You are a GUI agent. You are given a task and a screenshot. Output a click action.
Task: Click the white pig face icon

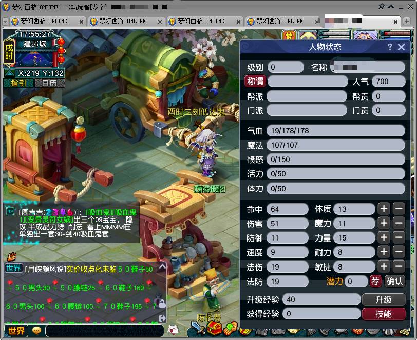173,330
